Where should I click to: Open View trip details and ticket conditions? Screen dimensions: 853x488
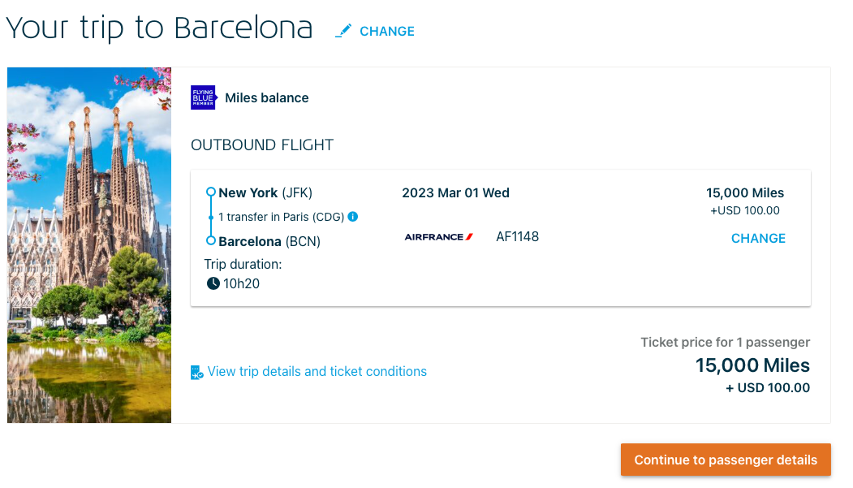tap(317, 371)
